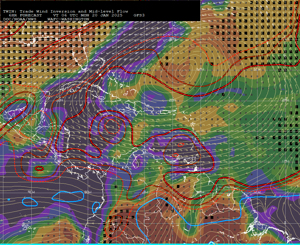
Task: Click the "60W" label below the 30N line
Action: [201, 69]
